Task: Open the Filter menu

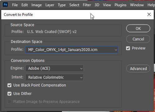Action: click(x=87, y=5)
